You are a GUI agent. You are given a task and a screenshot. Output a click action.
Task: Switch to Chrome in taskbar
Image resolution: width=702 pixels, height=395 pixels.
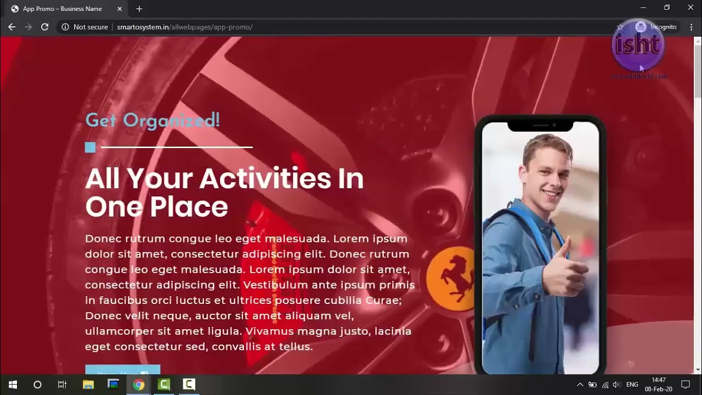138,385
